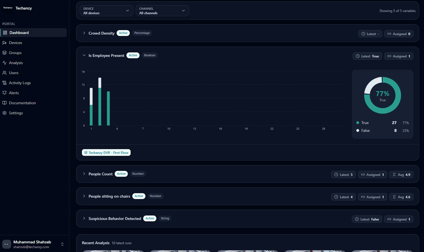Click Avg 4.9 badge for People Count
424x252 pixels.
click(x=401, y=175)
